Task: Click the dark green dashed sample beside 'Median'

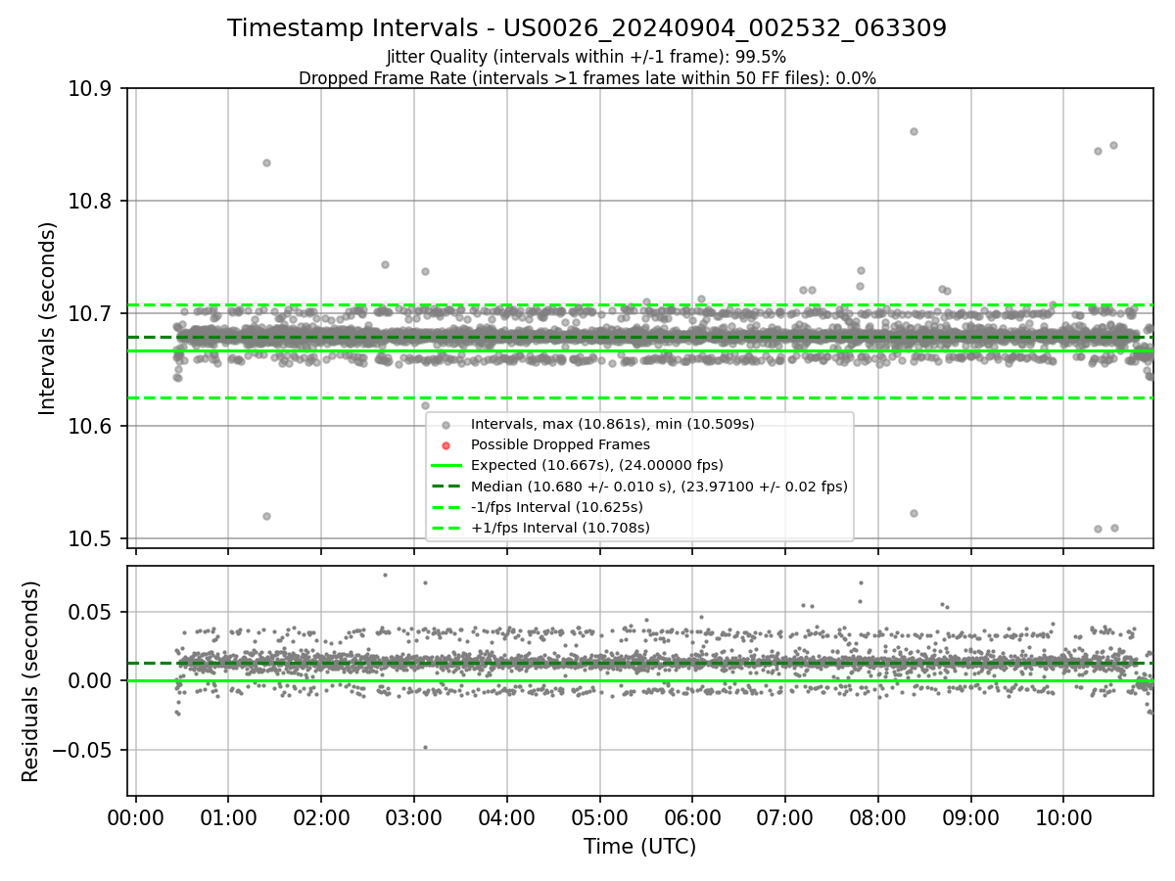Action: pyautogui.click(x=446, y=486)
